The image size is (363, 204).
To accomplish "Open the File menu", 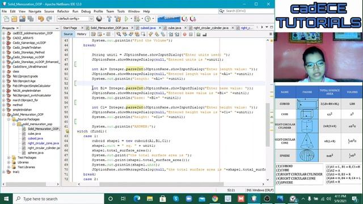I will 4,11.
